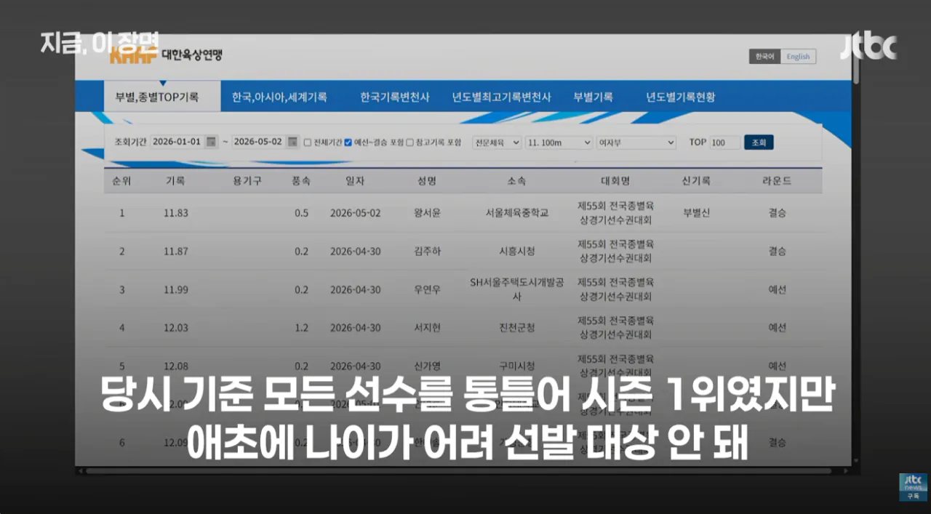
Task: Click the 용기구 column header
Action: click(x=247, y=181)
